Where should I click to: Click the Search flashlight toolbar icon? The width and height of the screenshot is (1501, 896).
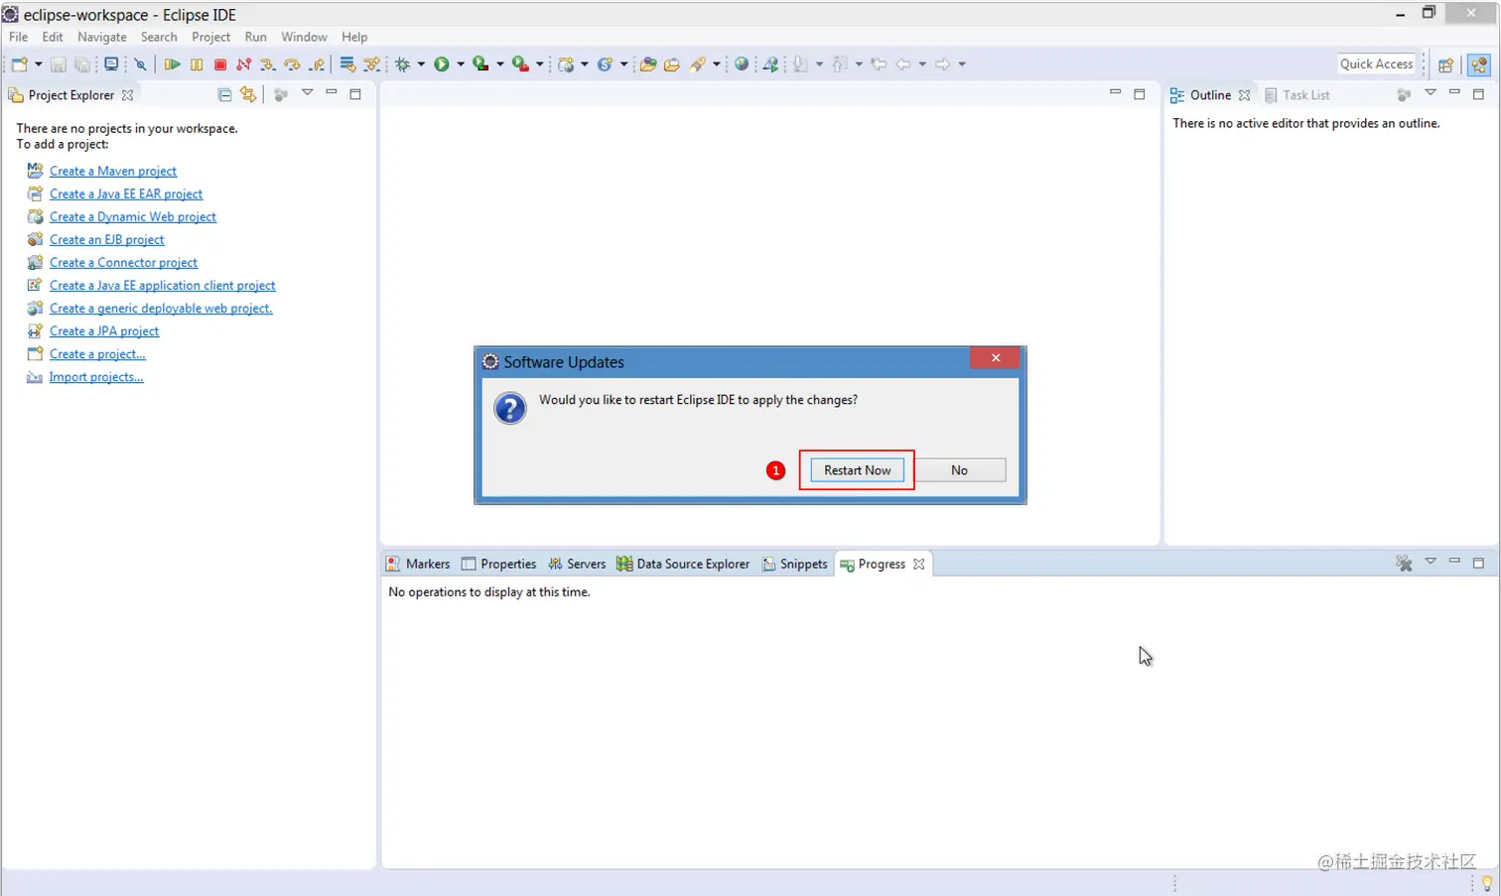tap(698, 64)
